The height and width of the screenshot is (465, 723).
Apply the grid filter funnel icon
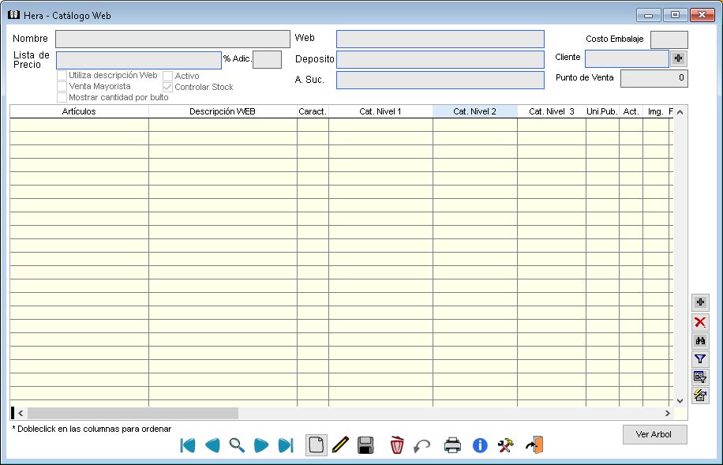(699, 359)
